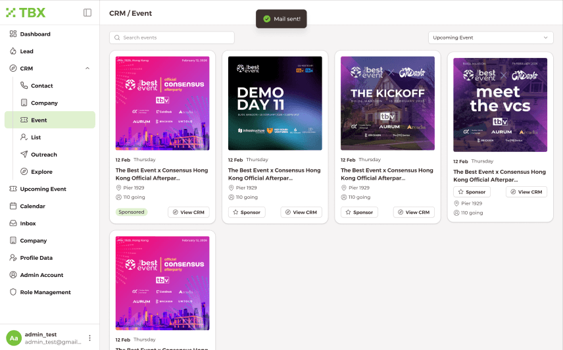Collapse the CRM section chevron

click(87, 68)
